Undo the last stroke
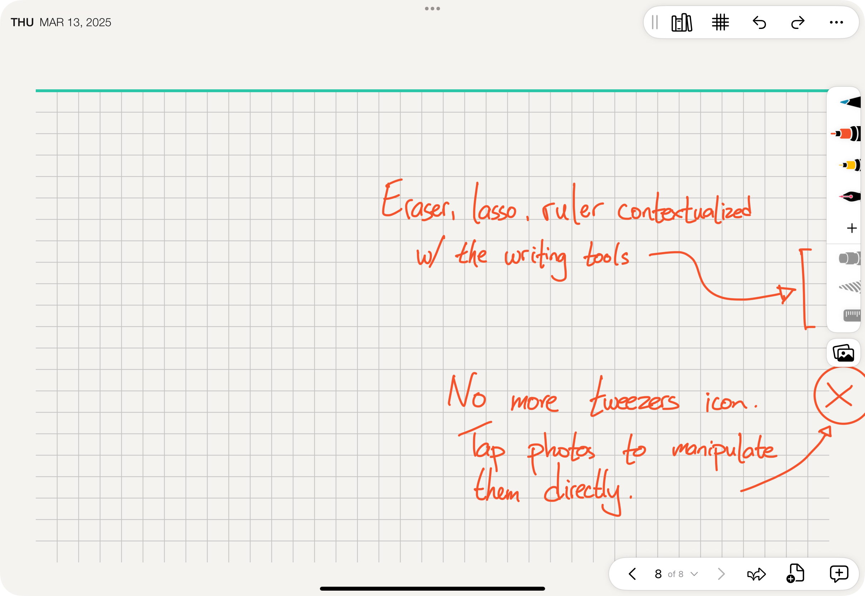 click(x=759, y=23)
